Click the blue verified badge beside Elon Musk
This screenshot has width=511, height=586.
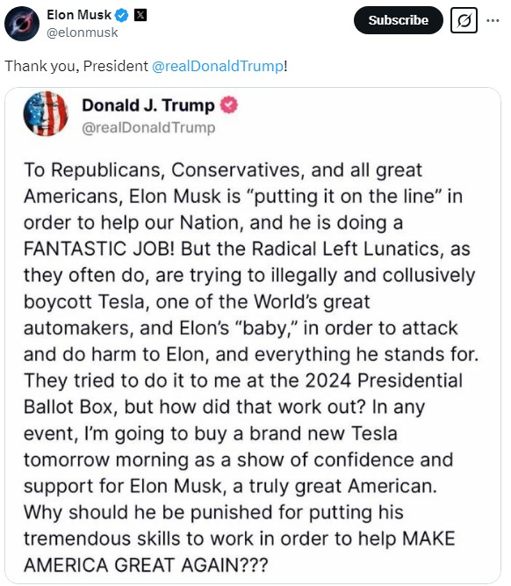coord(122,15)
